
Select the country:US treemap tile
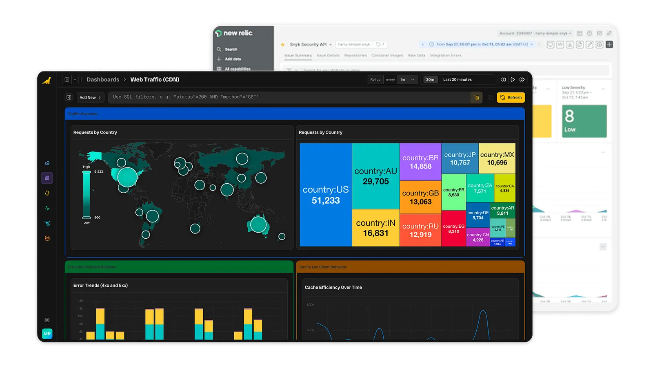click(x=326, y=195)
